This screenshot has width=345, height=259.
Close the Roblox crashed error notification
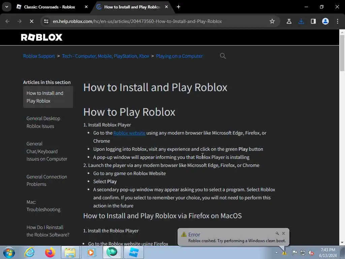tap(283, 233)
